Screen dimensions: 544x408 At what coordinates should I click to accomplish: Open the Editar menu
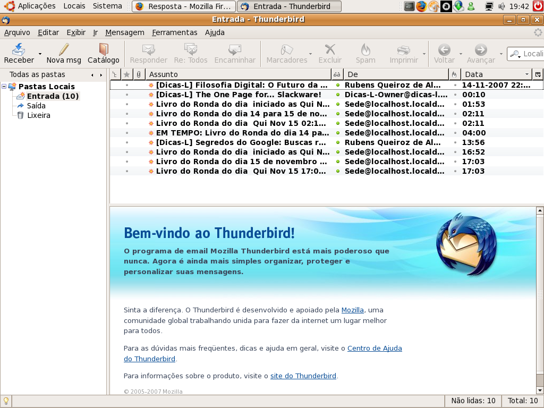(x=48, y=32)
